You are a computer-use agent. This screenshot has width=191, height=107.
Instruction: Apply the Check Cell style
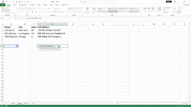(x=113, y=11)
